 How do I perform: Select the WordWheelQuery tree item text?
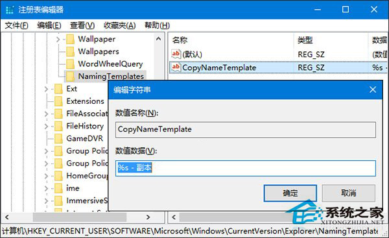pos(110,64)
